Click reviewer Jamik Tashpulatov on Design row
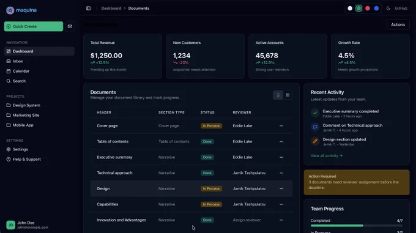 (249, 189)
